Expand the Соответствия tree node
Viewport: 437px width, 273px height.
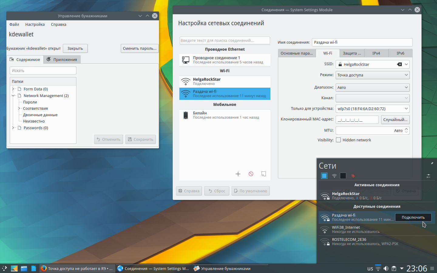[x=19, y=108]
